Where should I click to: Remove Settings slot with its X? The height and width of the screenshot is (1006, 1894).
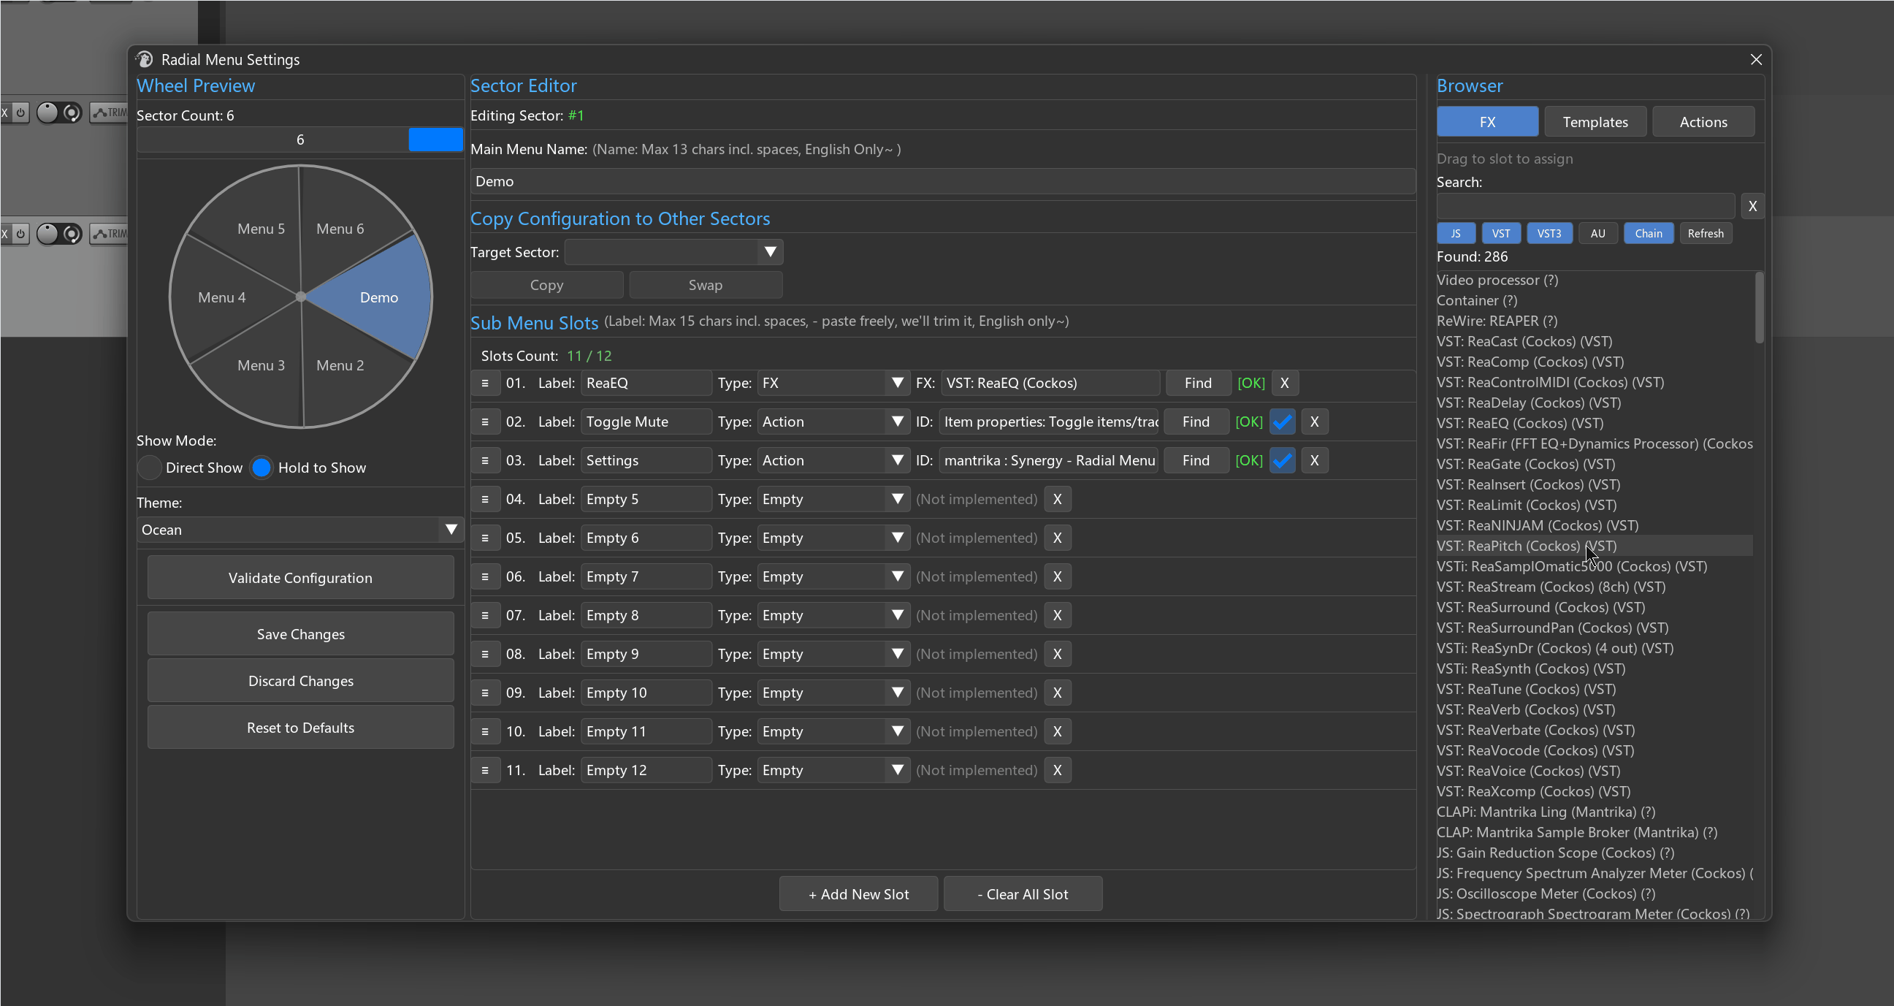coord(1315,460)
